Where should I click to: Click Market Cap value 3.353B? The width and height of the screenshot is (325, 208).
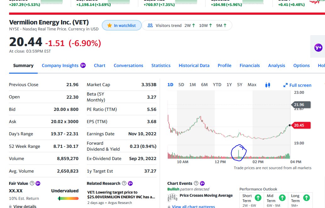pos(149,85)
